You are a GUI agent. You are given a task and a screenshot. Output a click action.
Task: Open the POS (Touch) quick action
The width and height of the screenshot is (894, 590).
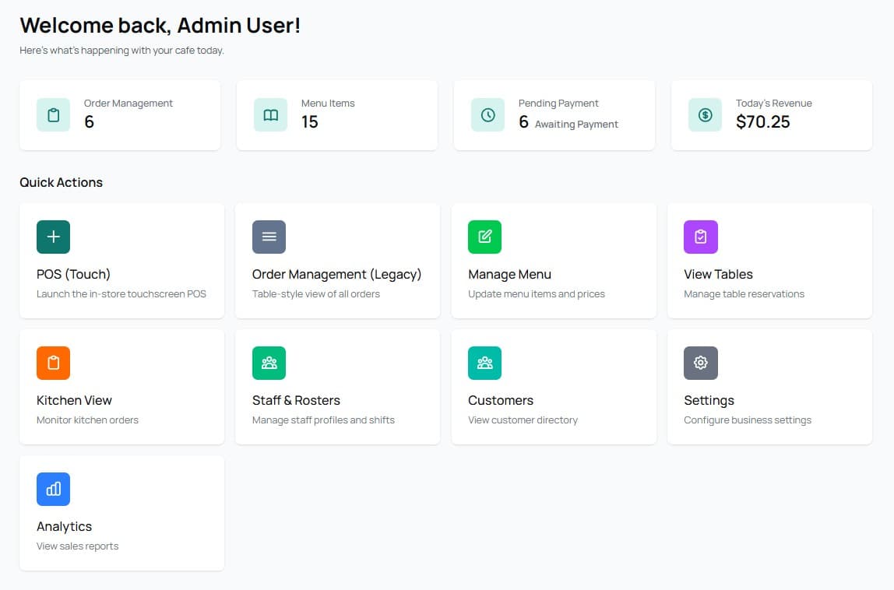[x=121, y=261]
